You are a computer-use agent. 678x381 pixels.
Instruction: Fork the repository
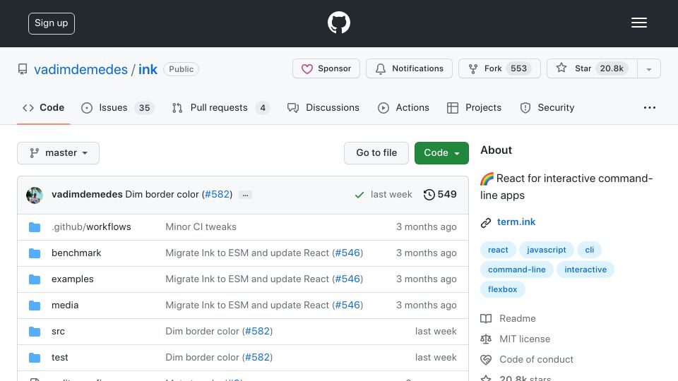499,68
